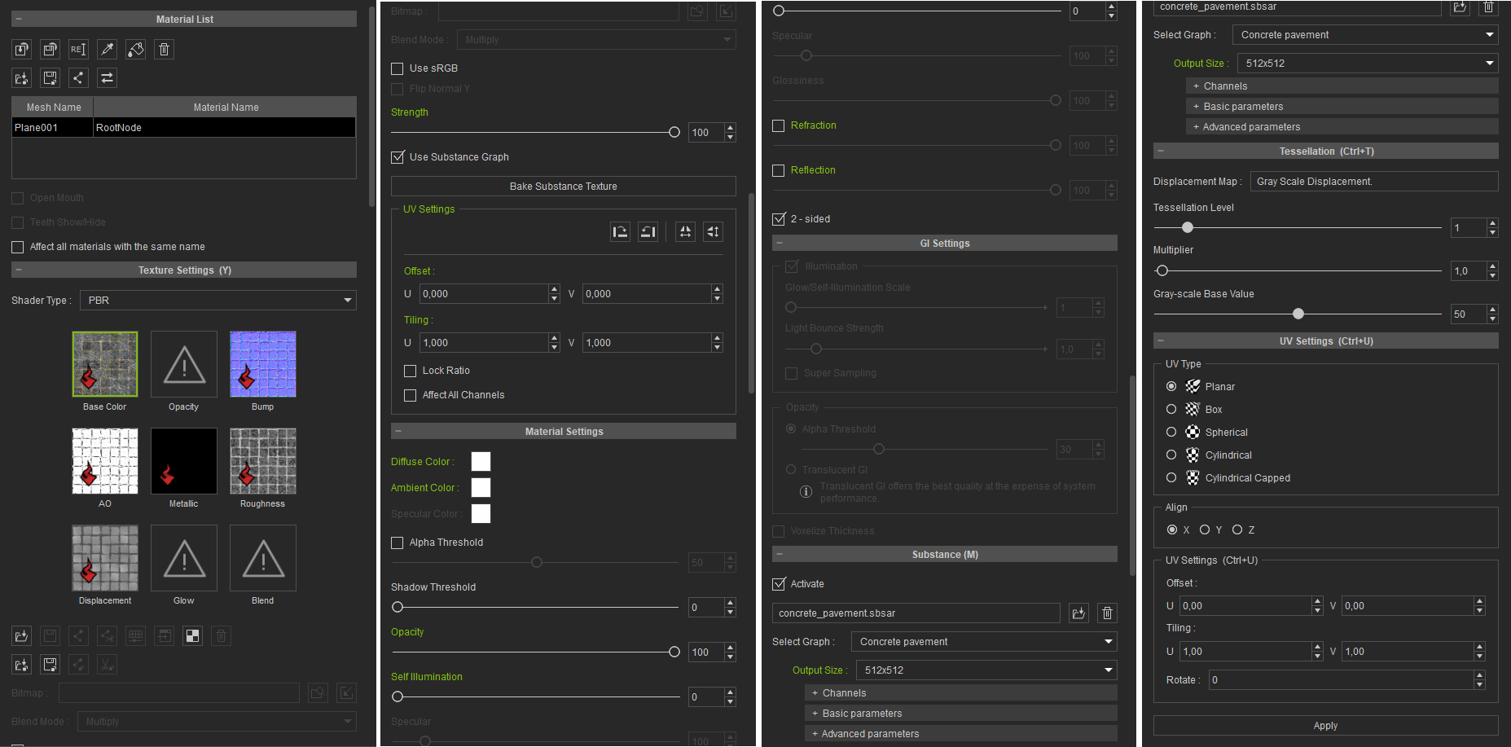
Task: Select the Cylindrical Capped UV type
Action: point(1171,477)
